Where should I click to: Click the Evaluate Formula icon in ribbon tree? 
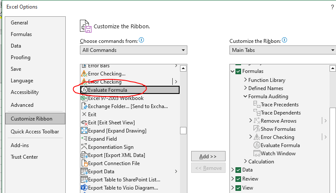(x=257, y=145)
